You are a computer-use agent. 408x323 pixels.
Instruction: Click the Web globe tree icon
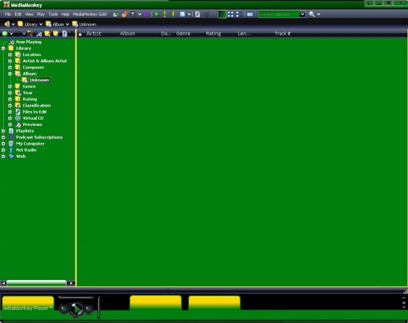(11, 157)
